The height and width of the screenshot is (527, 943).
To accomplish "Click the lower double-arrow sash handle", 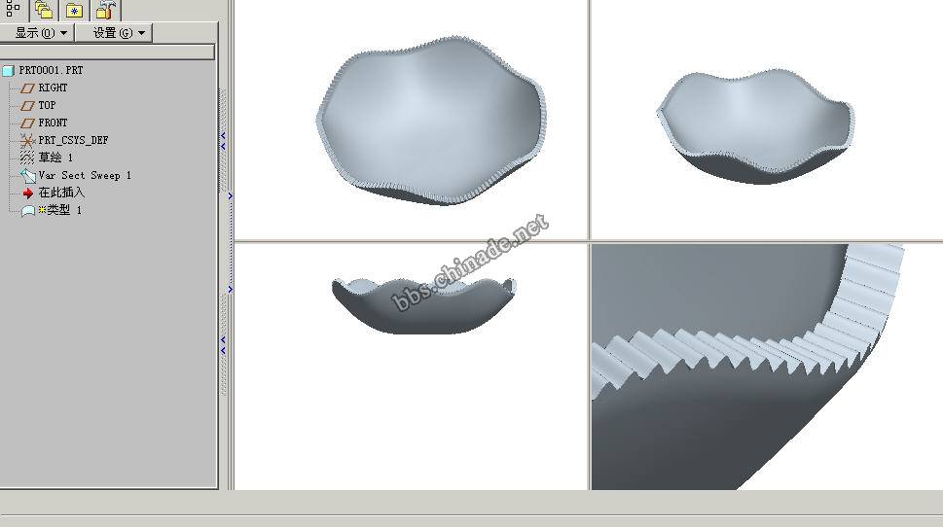I will [x=223, y=345].
